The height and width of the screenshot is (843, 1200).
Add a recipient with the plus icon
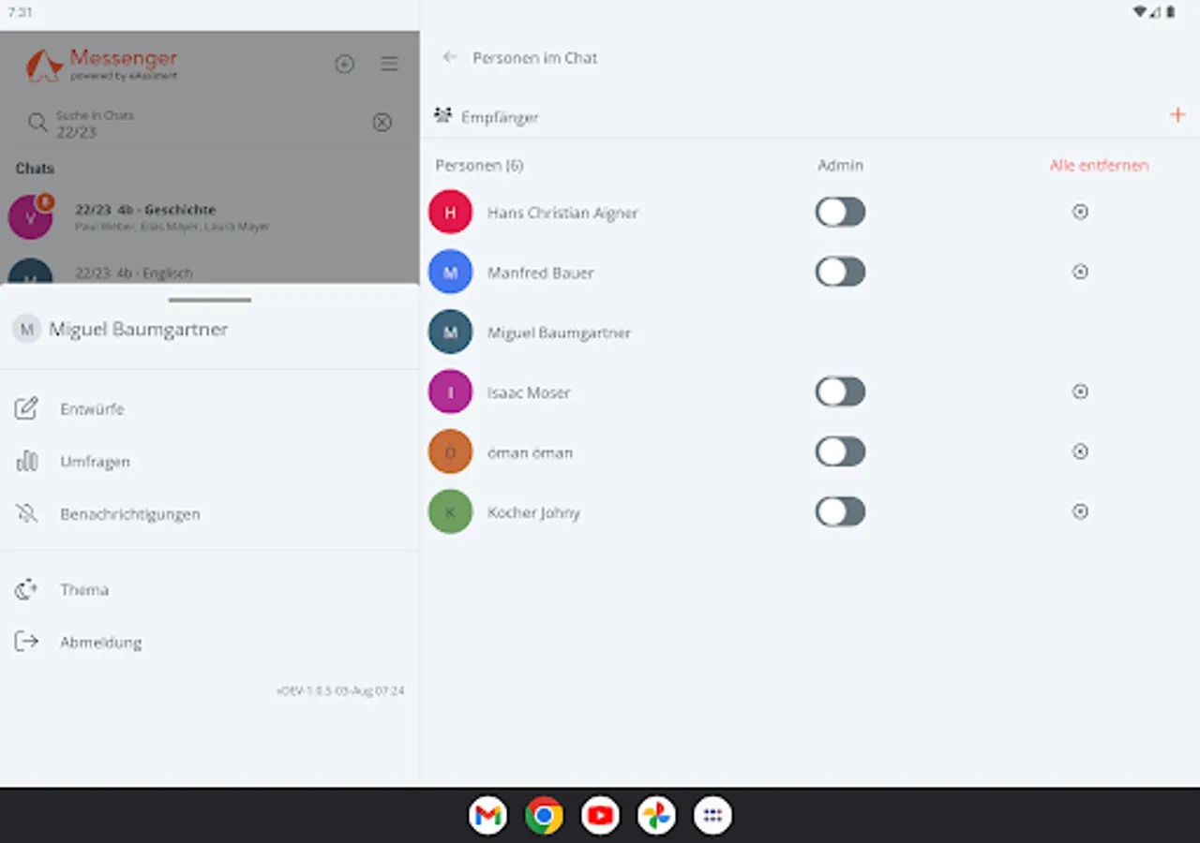pos(1177,115)
